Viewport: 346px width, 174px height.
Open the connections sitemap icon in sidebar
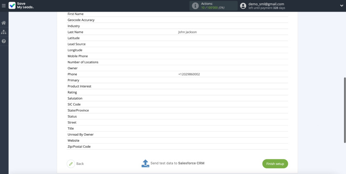[3, 32]
